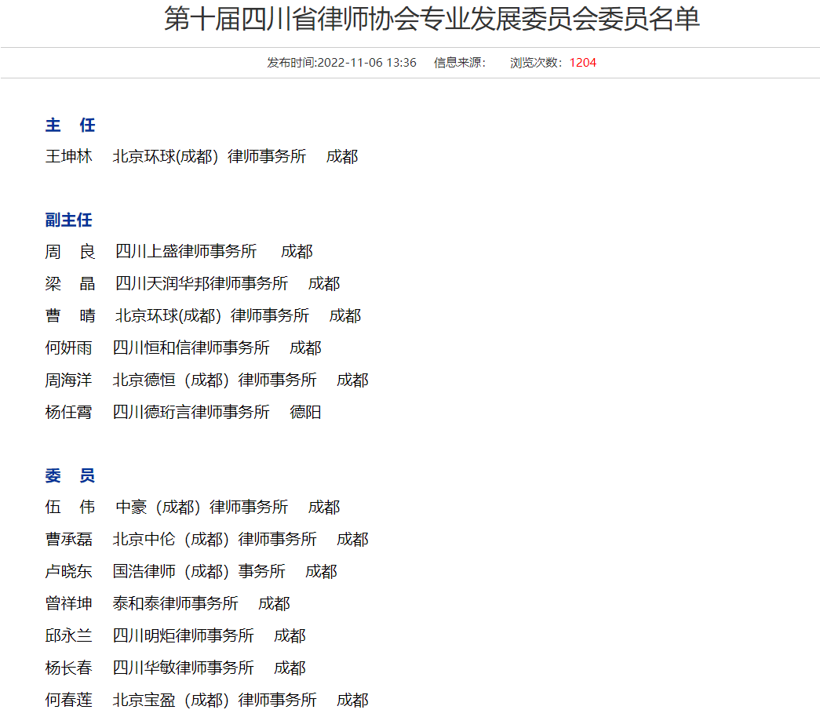Click the 副主任 section heading
This screenshot has height=717, width=820.
[x=68, y=220]
